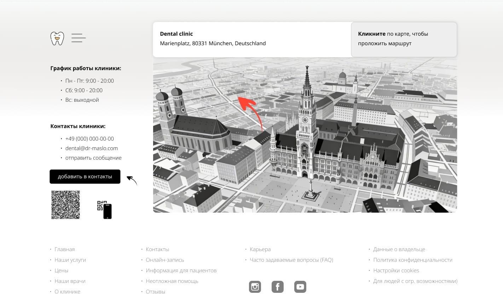Image resolution: width=503 pixels, height=302 pixels.
Task: Click the "Marienplatz, 80331 München" address
Action: click(x=213, y=43)
